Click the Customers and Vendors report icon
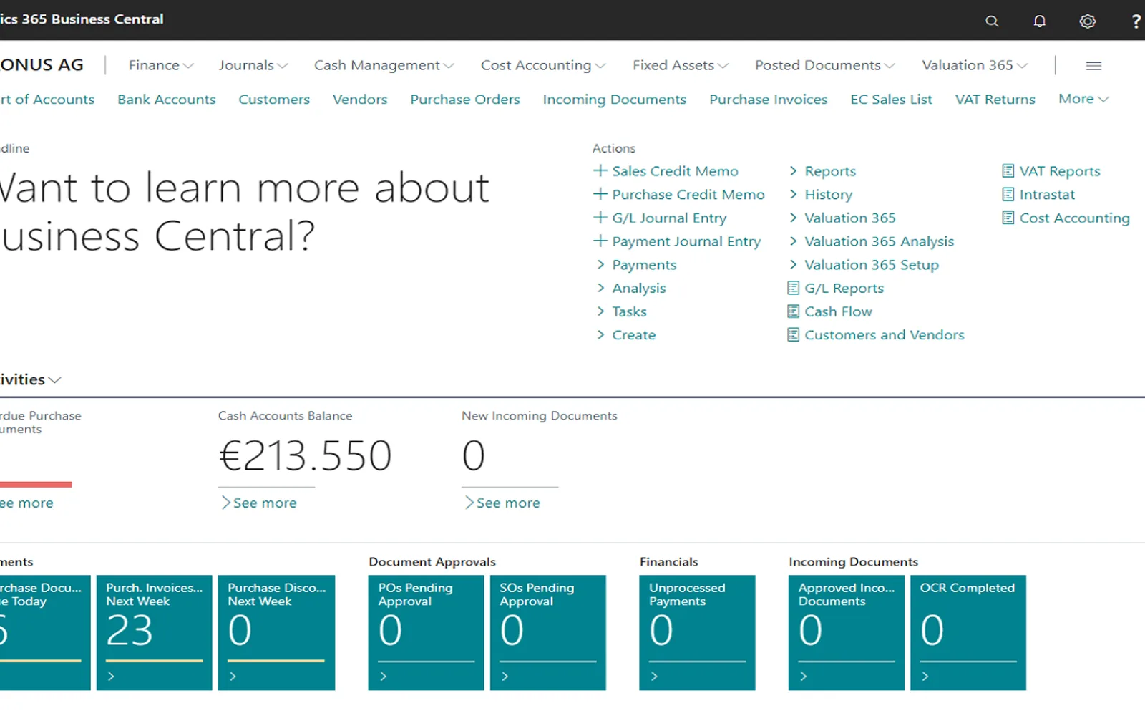This screenshot has height=716, width=1145. tap(793, 335)
